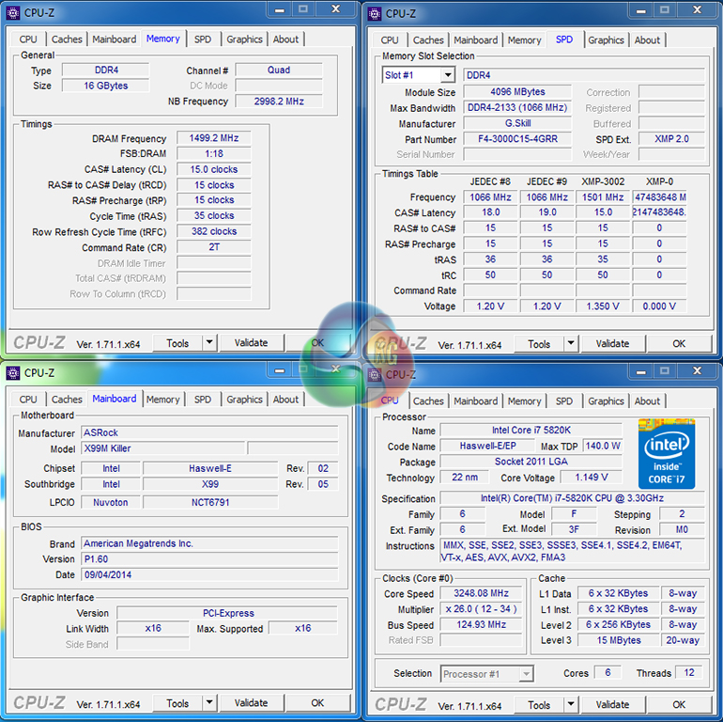Switch to Mainboard tab in the processor window

(x=475, y=401)
